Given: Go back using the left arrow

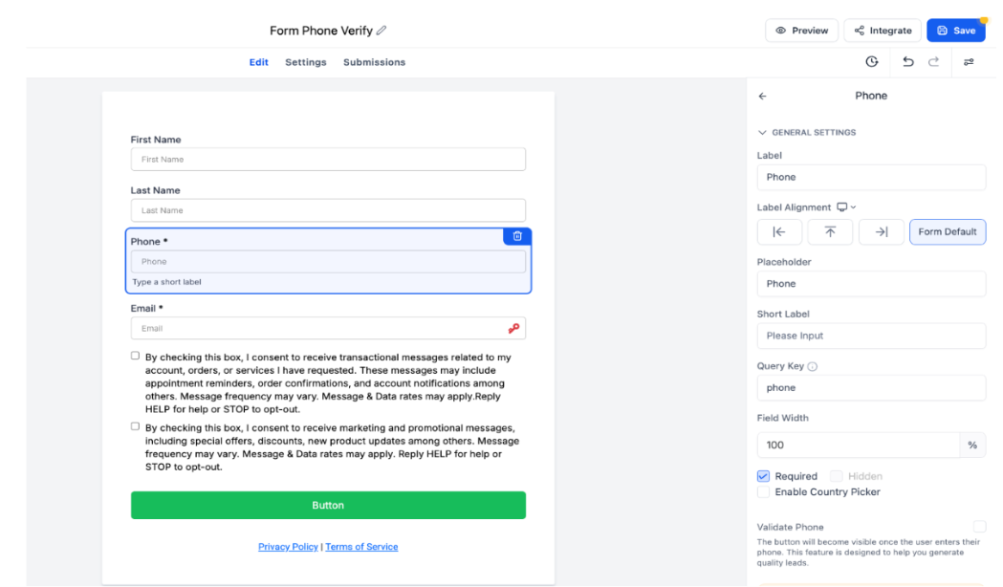Looking at the screenshot, I should coord(762,96).
